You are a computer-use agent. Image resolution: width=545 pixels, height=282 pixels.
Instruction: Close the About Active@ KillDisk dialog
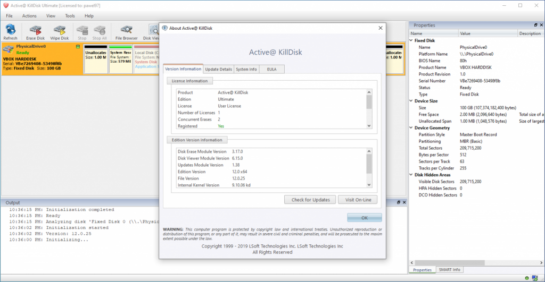tap(380, 28)
